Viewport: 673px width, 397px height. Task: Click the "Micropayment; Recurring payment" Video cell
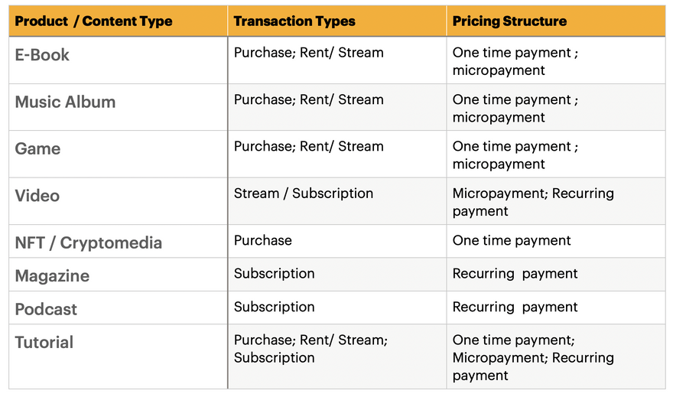click(533, 202)
